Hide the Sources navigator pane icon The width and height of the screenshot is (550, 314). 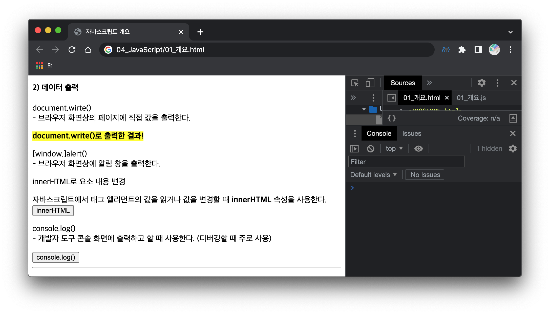(391, 98)
